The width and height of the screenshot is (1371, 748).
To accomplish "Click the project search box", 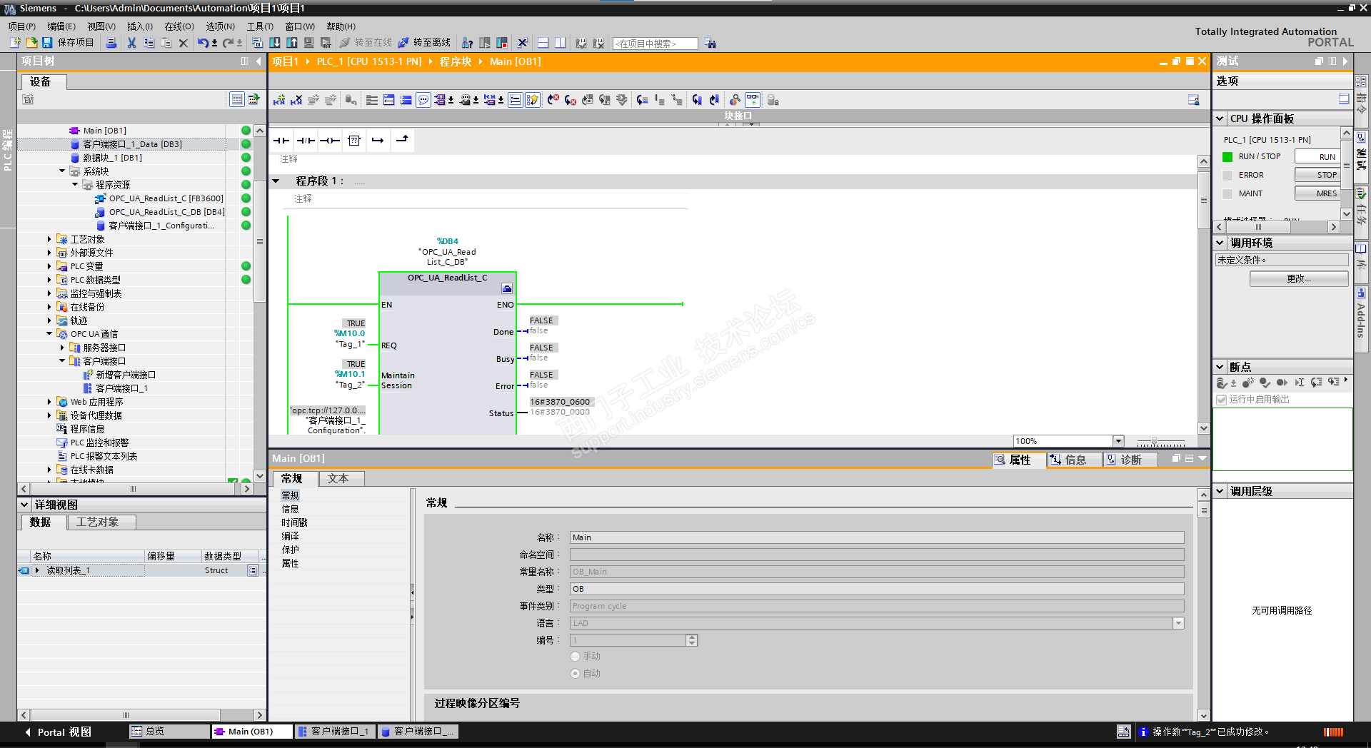I will click(655, 44).
